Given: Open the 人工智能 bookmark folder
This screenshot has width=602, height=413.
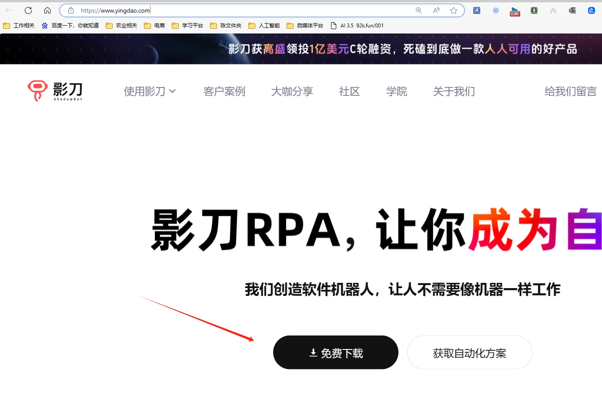Looking at the screenshot, I should [264, 26].
